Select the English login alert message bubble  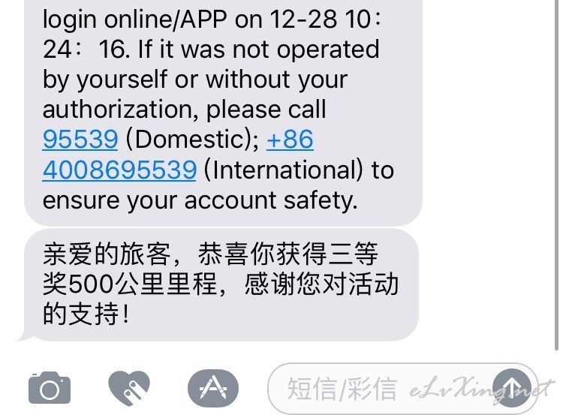point(223,112)
